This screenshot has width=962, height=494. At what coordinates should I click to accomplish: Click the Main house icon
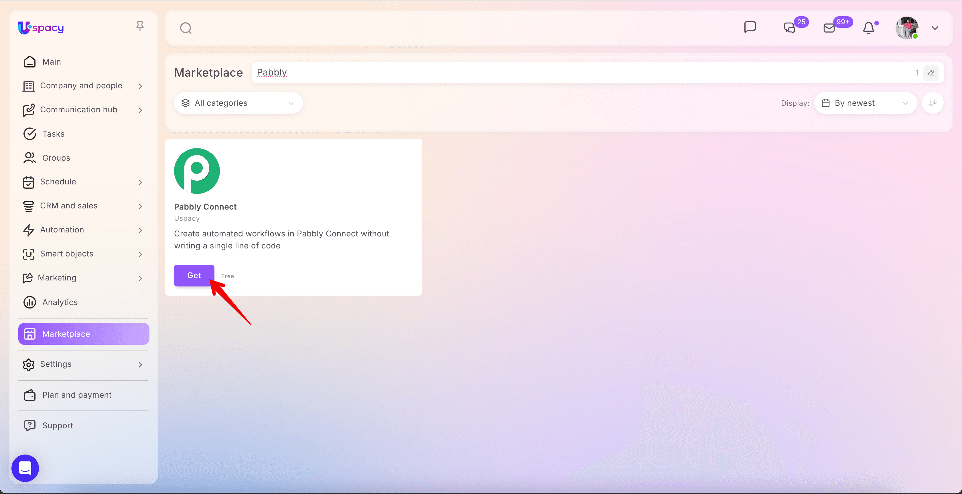tap(29, 61)
